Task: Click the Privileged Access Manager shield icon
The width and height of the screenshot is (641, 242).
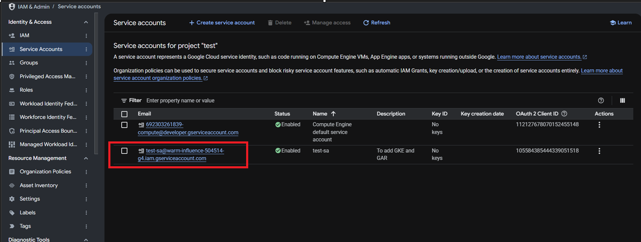Action: click(12, 77)
